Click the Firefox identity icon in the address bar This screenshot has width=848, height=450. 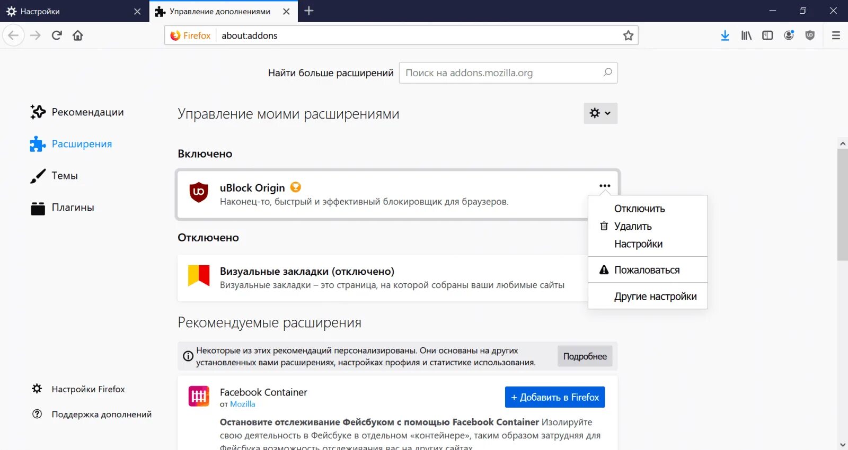point(191,35)
